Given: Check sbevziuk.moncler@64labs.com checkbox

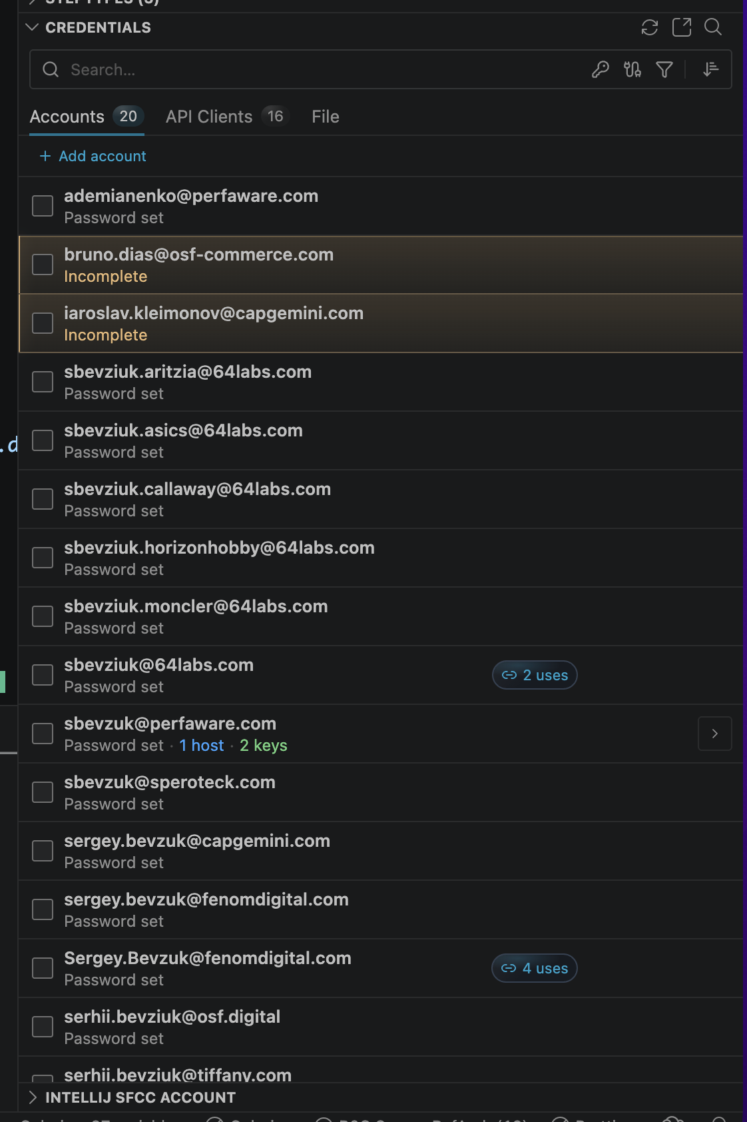Looking at the screenshot, I should pyautogui.click(x=43, y=616).
